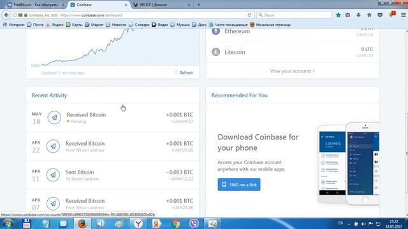Click the extension icon with red badge
408x229 pixels.
[392, 14]
